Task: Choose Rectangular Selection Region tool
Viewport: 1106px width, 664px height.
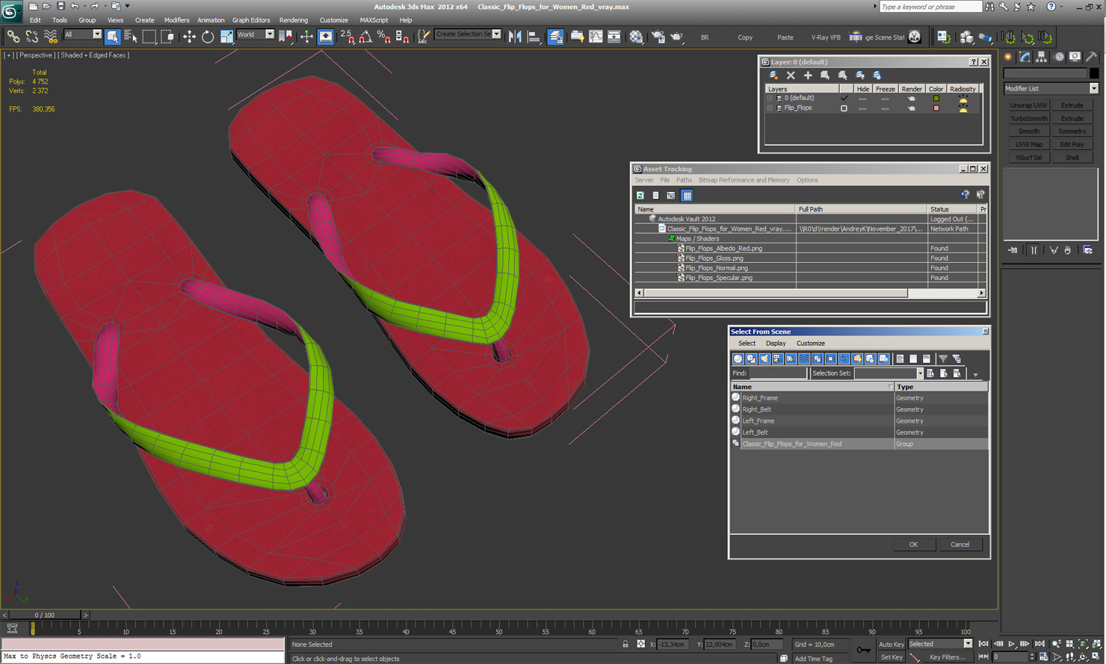Action: pyautogui.click(x=149, y=36)
